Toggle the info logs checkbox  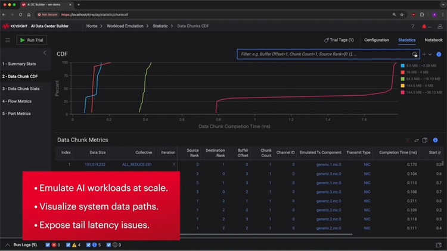pos(88,244)
